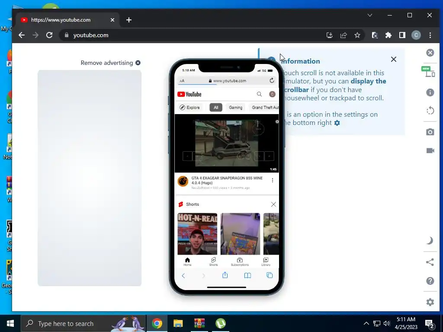Open the HOT-N-READY Shorts thumbnail
This screenshot has height=332, width=443.
[x=197, y=234]
